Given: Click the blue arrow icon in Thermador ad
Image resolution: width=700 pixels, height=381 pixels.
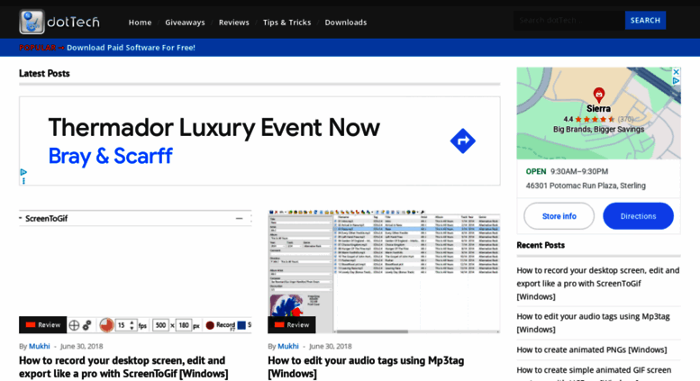Looking at the screenshot, I should click(x=462, y=141).
